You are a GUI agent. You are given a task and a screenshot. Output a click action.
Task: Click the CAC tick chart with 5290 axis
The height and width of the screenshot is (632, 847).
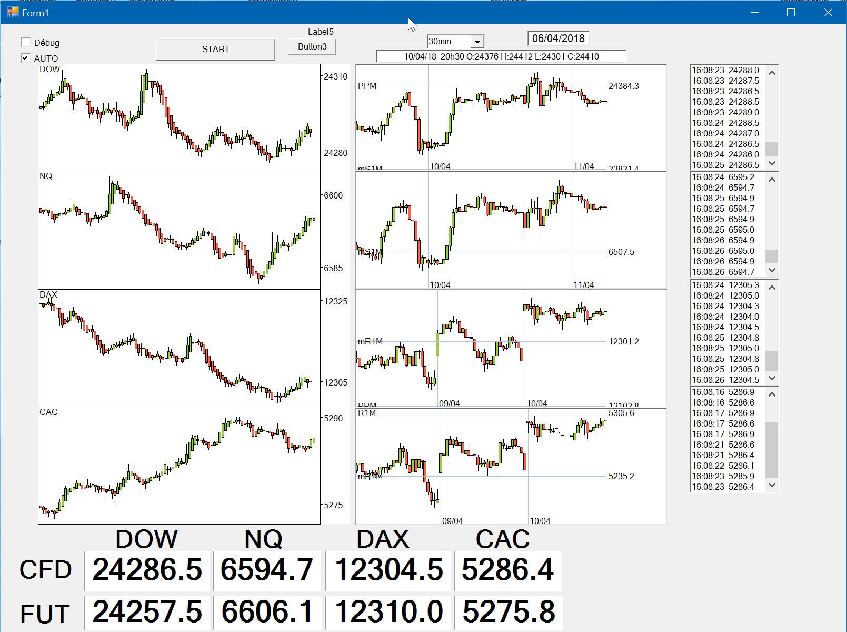click(x=179, y=466)
